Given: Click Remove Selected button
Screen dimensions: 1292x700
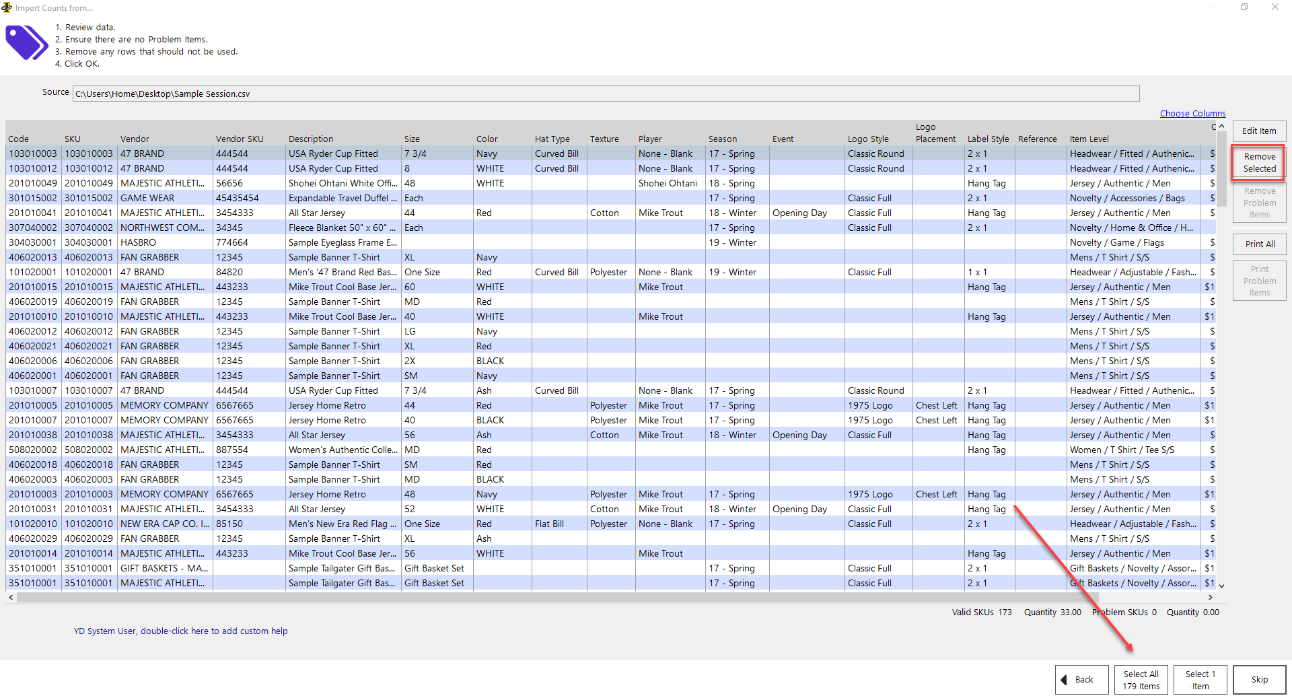Looking at the screenshot, I should tap(1259, 163).
